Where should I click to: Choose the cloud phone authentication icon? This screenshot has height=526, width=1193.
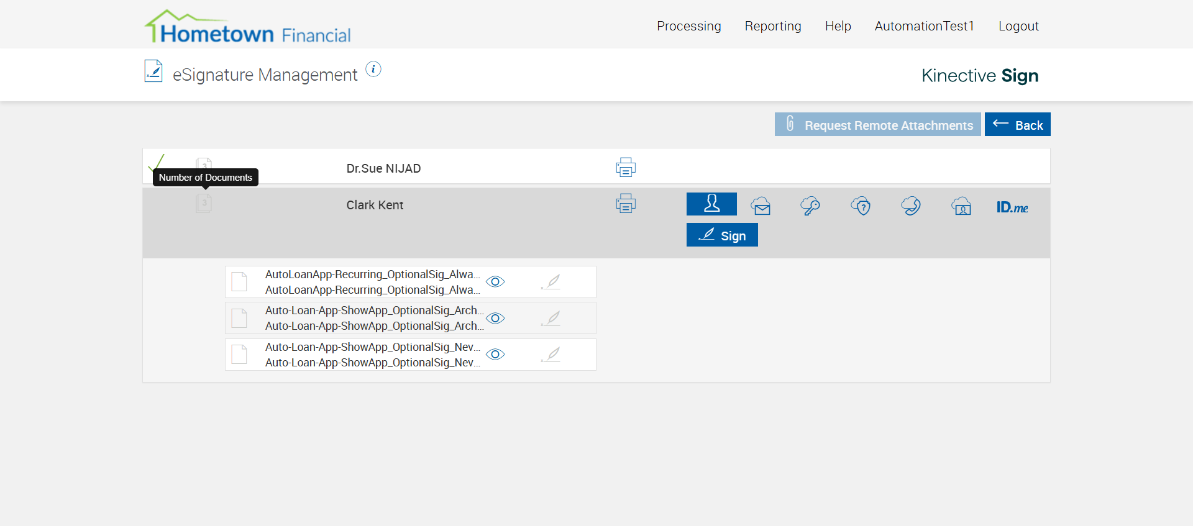coord(911,206)
